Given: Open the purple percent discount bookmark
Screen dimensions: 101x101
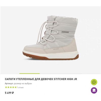Looking at the screenshot, I should [x=94, y=90].
